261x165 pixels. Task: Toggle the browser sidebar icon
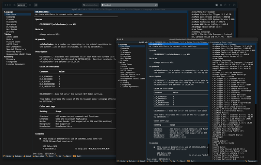click(x=15, y=5)
